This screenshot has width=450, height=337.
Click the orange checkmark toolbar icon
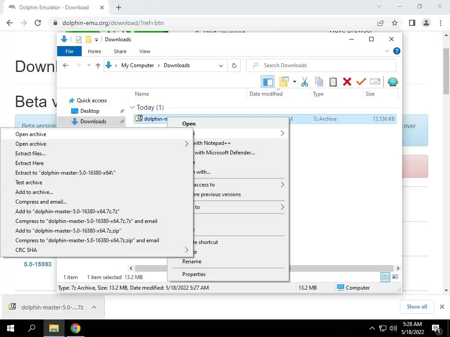click(x=361, y=82)
